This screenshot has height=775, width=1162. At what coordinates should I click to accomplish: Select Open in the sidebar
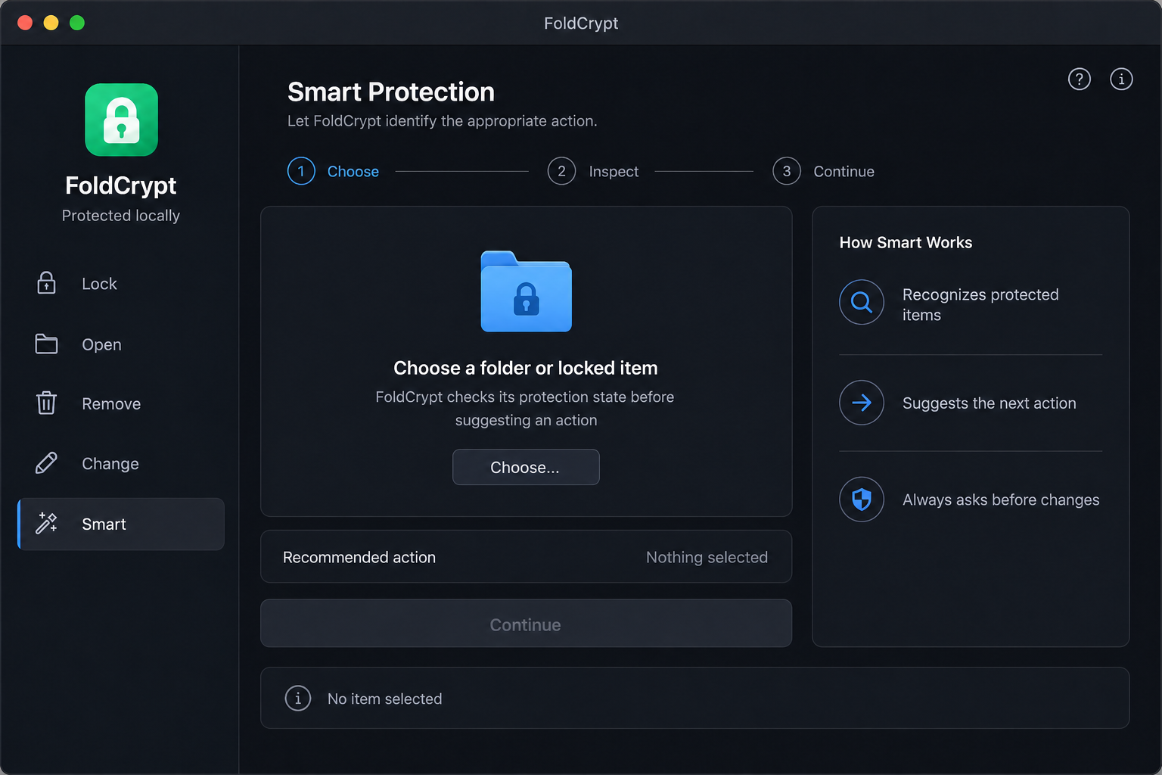coord(121,344)
